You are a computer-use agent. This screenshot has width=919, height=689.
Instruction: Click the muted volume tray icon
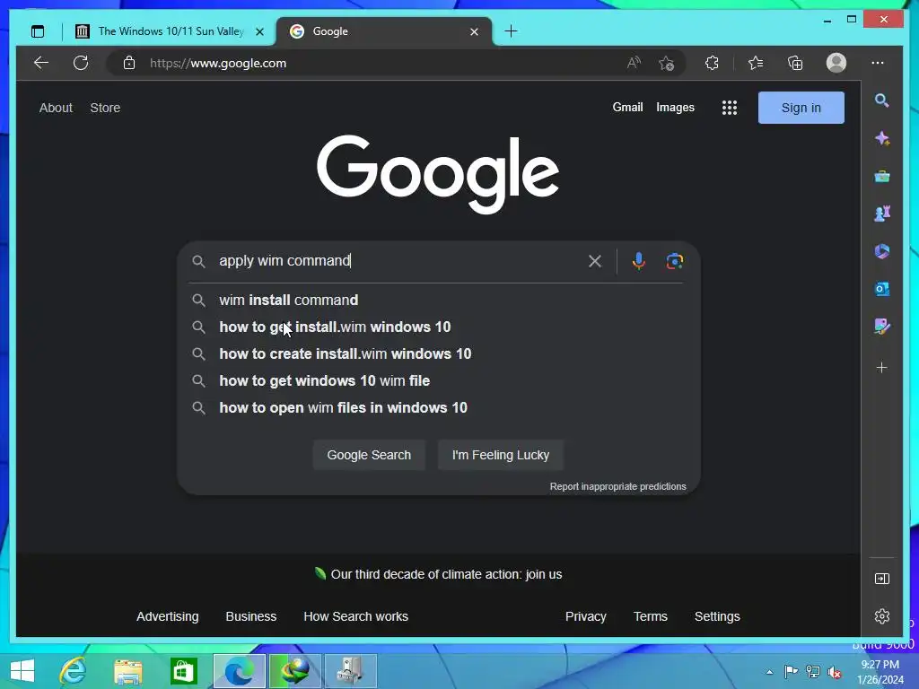[834, 672]
